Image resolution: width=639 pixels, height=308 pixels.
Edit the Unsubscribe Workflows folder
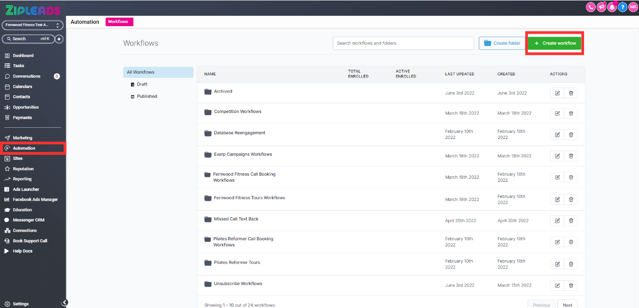pos(557,285)
